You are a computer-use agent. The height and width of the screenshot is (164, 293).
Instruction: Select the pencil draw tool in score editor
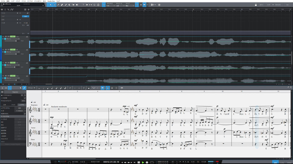tap(24, 88)
